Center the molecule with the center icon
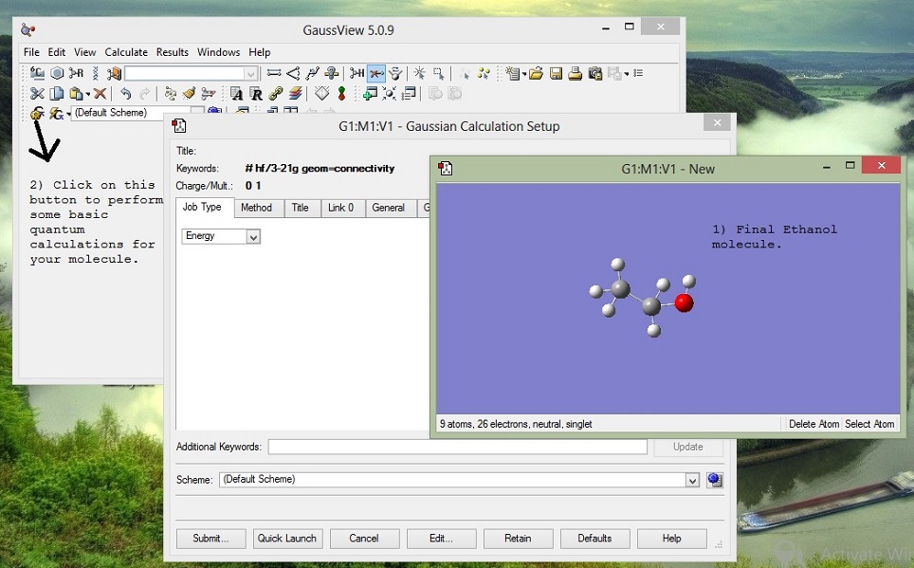 click(389, 93)
